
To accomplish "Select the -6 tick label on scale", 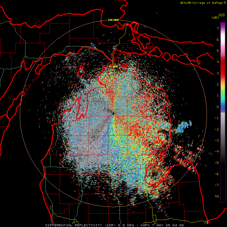I will [217, 174].
